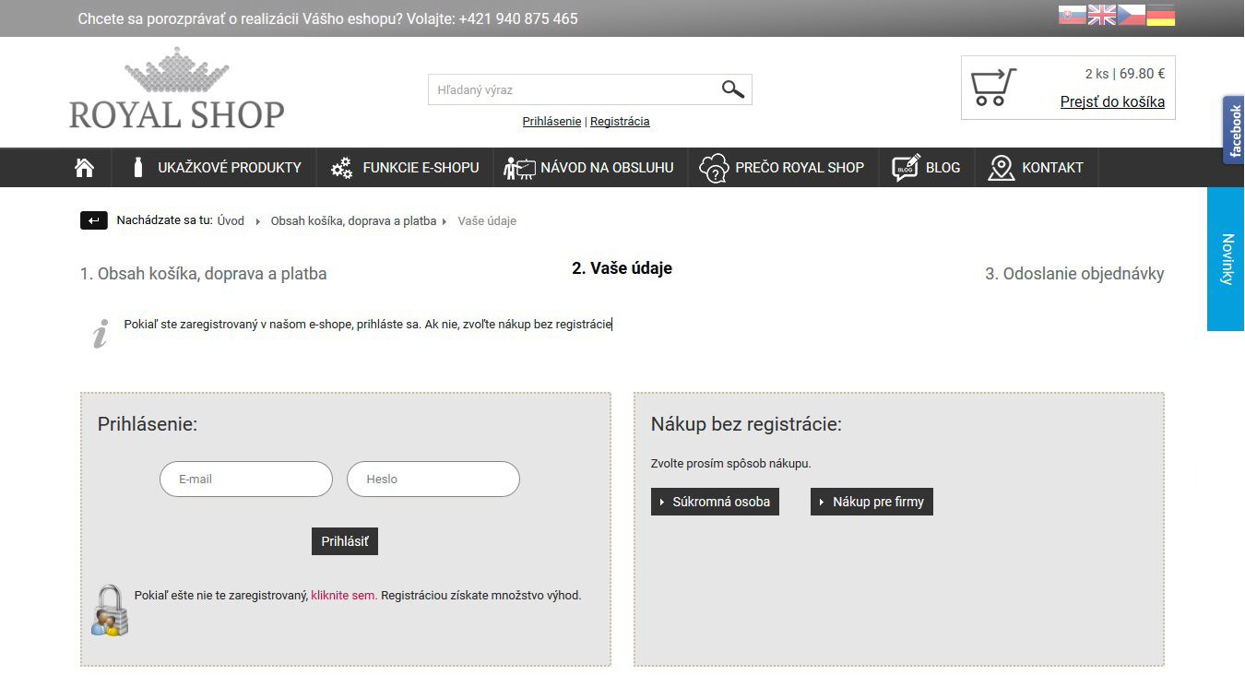Click the magnifier search icon
The width and height of the screenshot is (1245, 699).
click(x=732, y=89)
